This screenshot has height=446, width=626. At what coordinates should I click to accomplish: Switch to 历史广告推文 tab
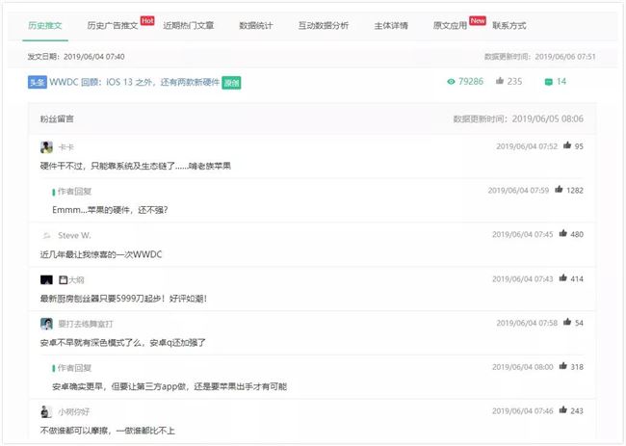[x=113, y=25]
